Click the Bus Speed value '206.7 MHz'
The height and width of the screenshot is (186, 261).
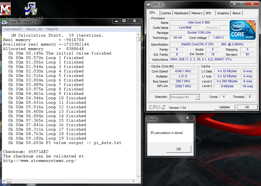183,81
